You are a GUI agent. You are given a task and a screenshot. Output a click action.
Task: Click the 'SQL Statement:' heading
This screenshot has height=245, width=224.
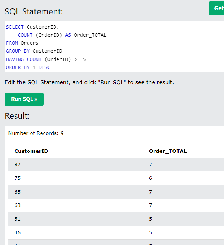34,11
